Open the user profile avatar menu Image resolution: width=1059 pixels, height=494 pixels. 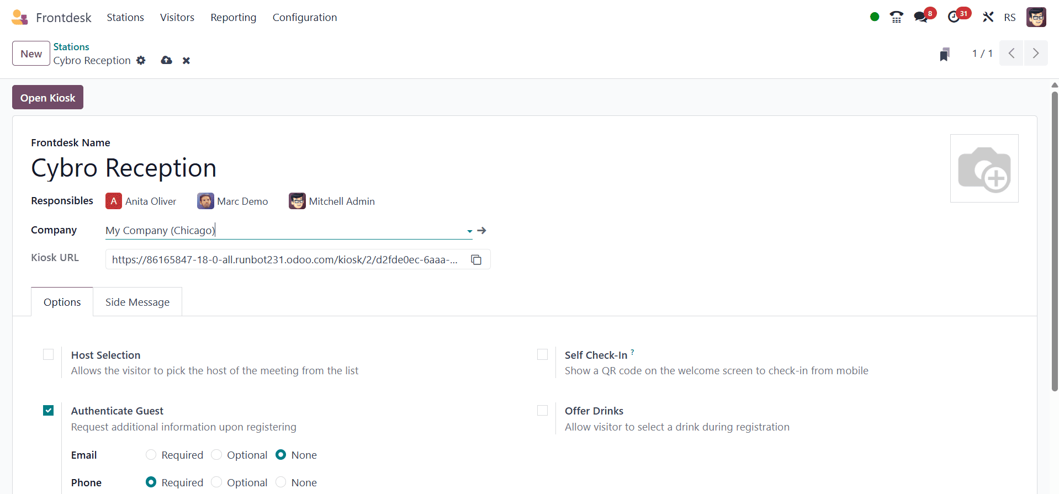coord(1036,17)
